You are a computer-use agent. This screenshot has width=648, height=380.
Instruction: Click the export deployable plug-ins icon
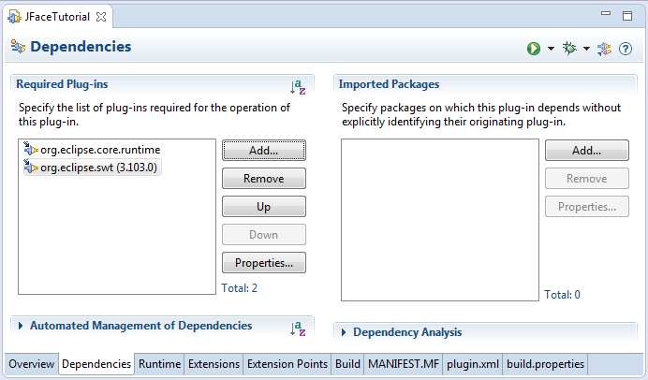pos(604,49)
